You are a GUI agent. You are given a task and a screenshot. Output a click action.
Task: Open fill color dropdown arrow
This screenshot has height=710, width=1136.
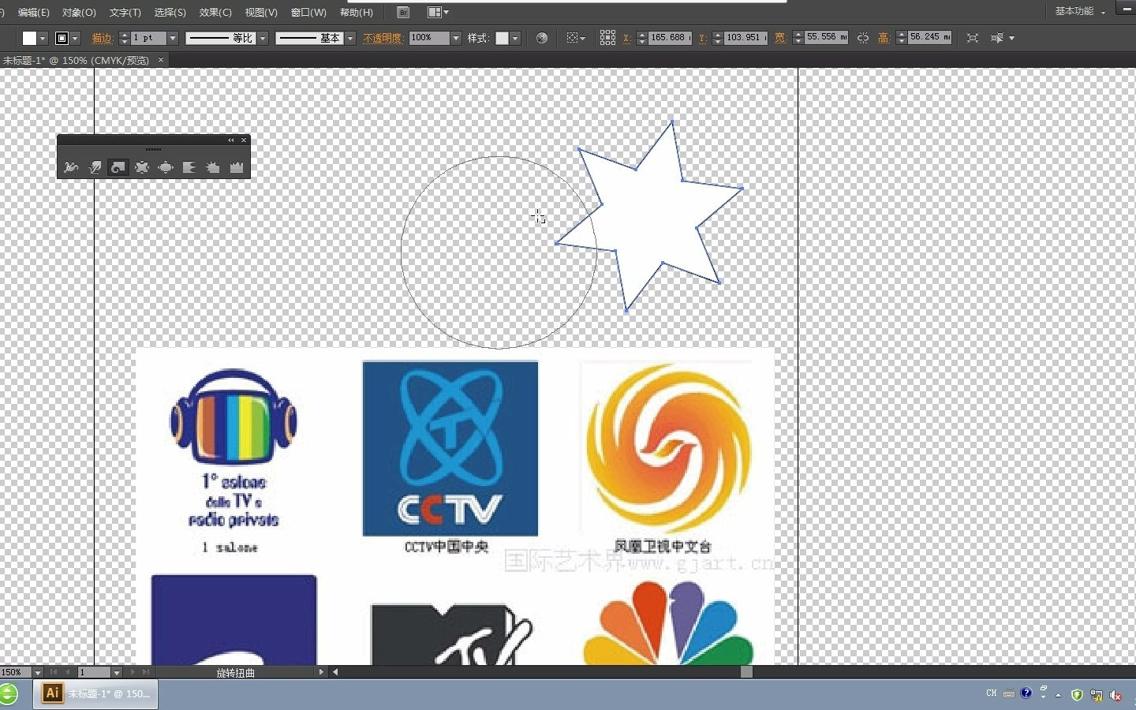coord(43,38)
